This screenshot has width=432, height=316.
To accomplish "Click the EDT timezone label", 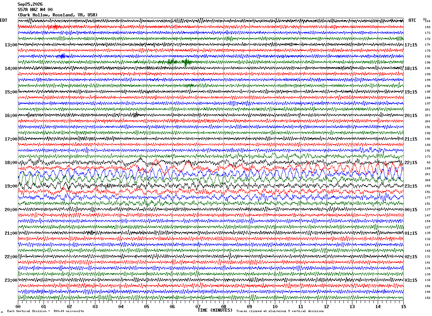I will [3, 20].
